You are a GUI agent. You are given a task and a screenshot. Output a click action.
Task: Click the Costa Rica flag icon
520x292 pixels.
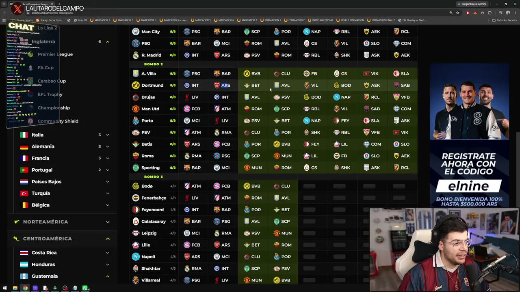coord(24,253)
